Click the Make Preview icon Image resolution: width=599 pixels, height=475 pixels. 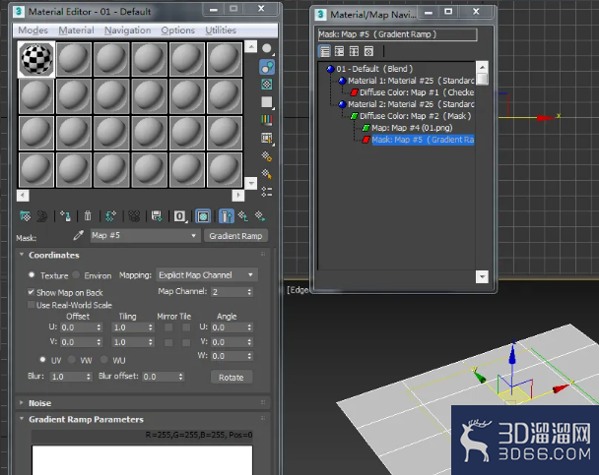pos(267,138)
